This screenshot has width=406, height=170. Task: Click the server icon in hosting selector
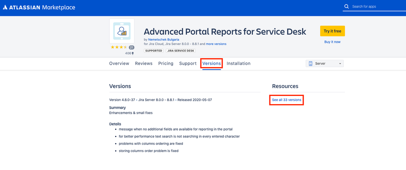311,63
